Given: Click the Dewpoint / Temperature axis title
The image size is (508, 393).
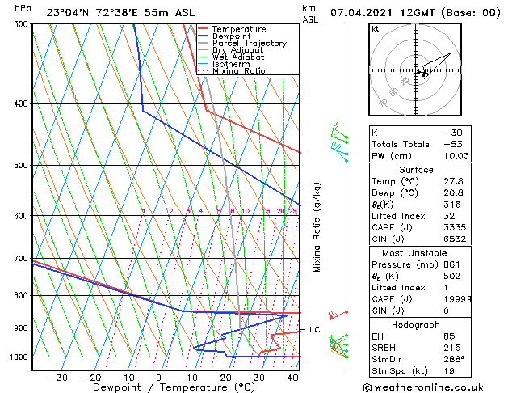Looking at the screenshot, I should coord(165,387).
